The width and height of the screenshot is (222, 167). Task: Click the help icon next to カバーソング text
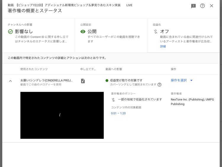click(160, 85)
